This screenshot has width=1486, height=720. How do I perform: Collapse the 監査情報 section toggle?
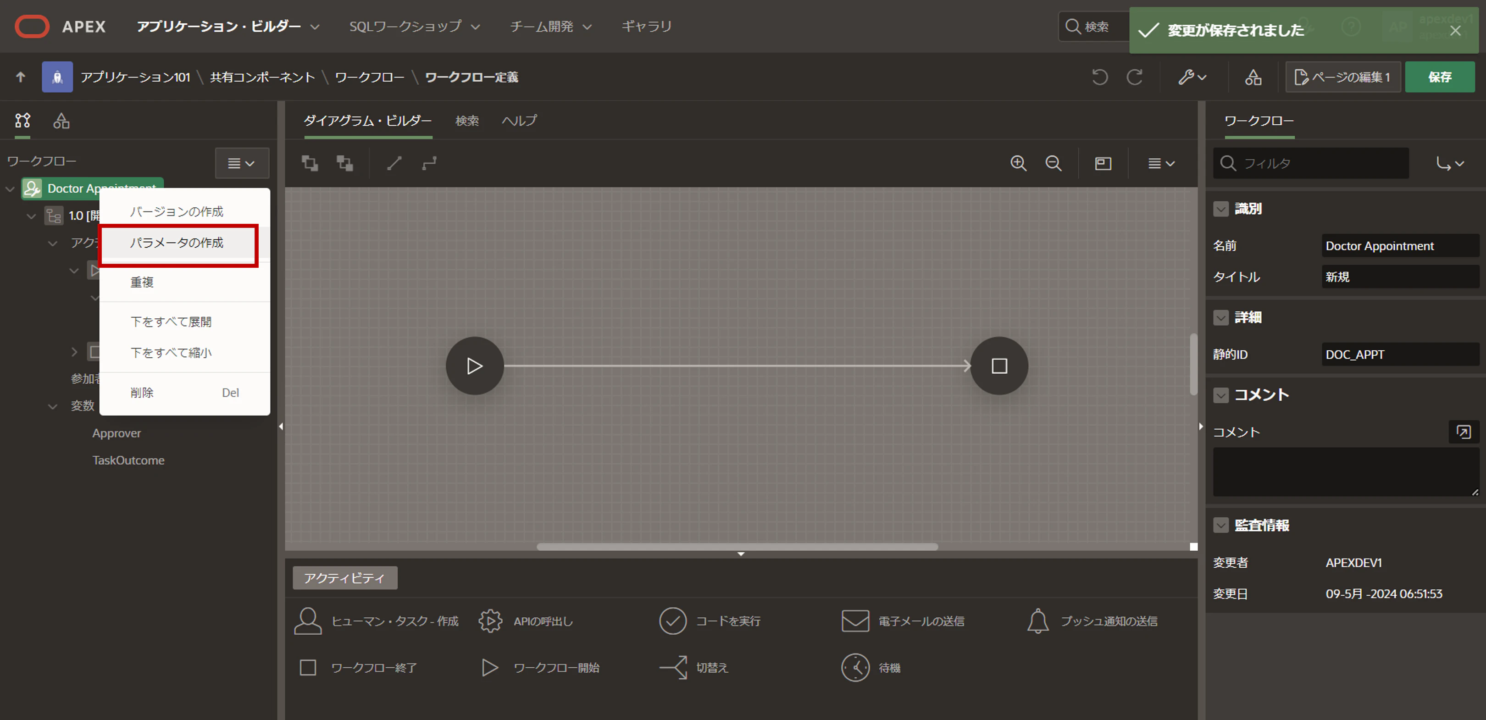pyautogui.click(x=1220, y=525)
